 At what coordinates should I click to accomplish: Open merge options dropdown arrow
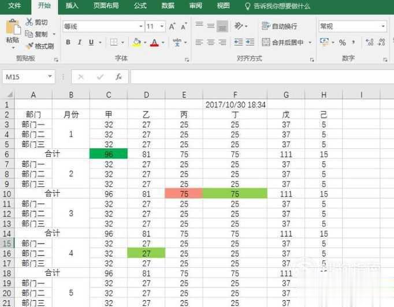310,43
